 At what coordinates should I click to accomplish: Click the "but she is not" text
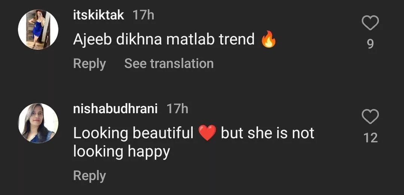point(267,133)
